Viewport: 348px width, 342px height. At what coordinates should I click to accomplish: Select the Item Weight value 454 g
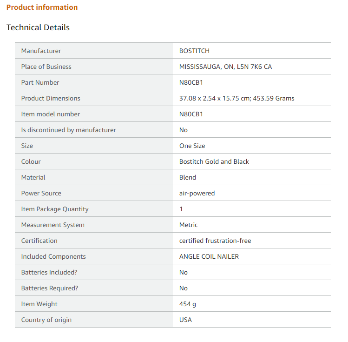click(x=188, y=304)
